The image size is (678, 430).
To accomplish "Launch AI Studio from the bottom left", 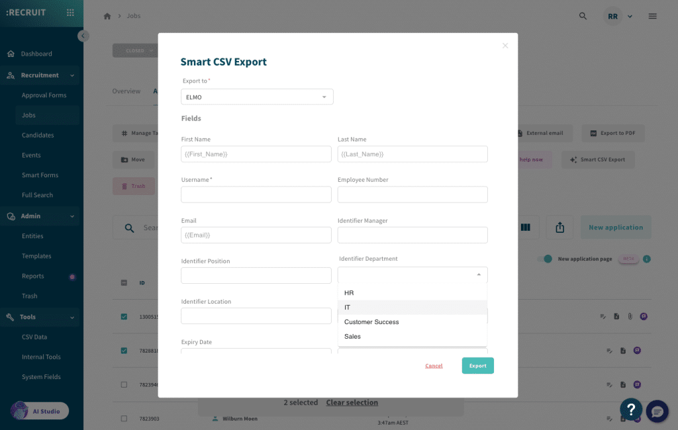I will (x=40, y=411).
